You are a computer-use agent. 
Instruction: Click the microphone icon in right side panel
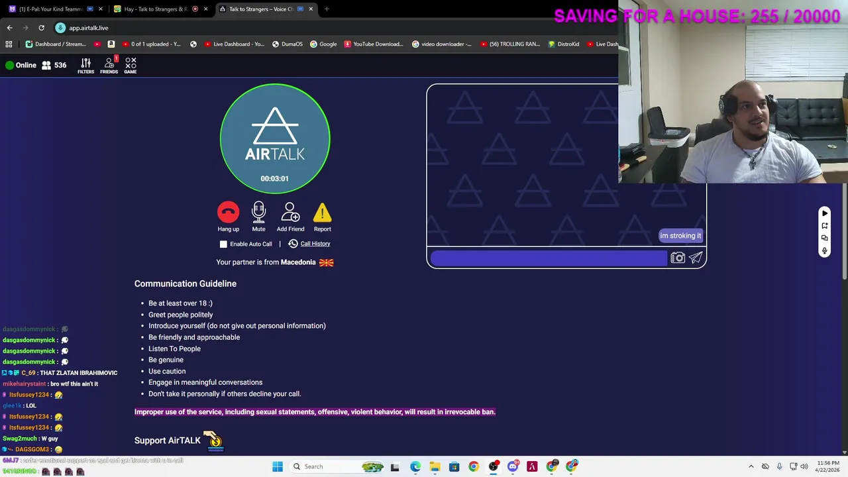825,250
